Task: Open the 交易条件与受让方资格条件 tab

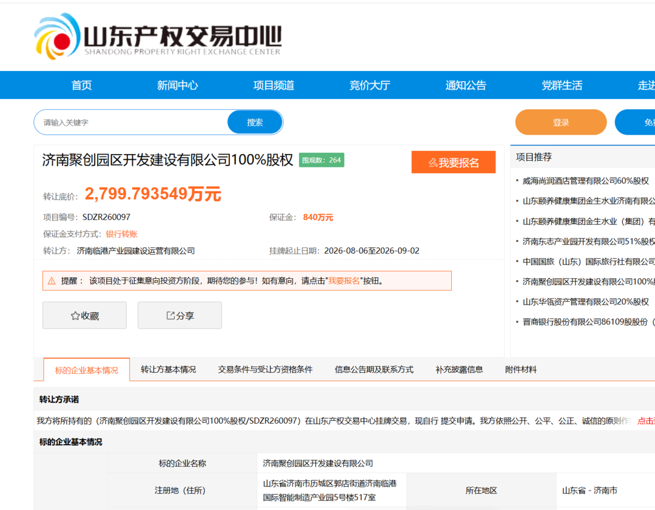Action: point(265,370)
